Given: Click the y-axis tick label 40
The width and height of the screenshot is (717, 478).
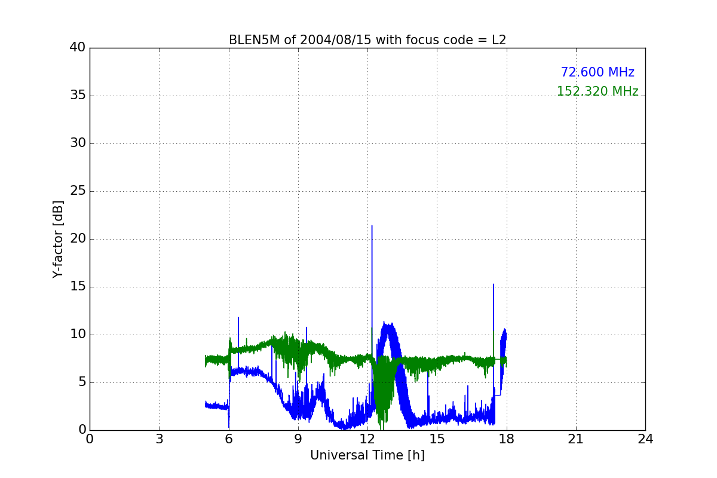Looking at the screenshot, I should pyautogui.click(x=78, y=48).
